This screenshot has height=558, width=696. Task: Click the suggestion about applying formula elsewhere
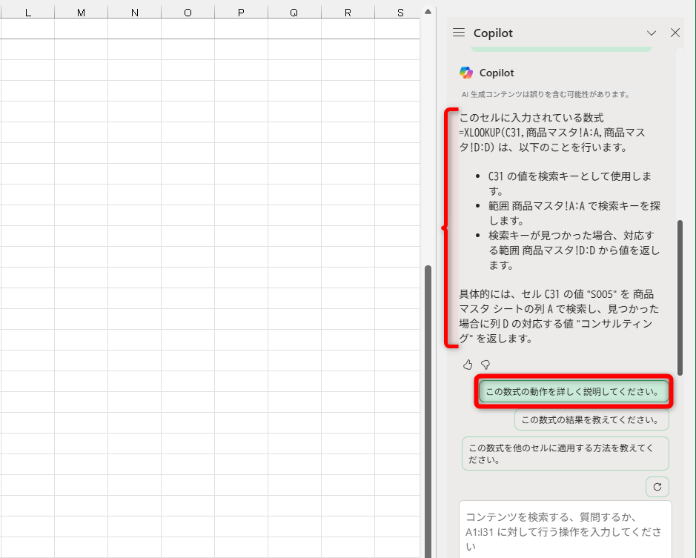tap(565, 453)
